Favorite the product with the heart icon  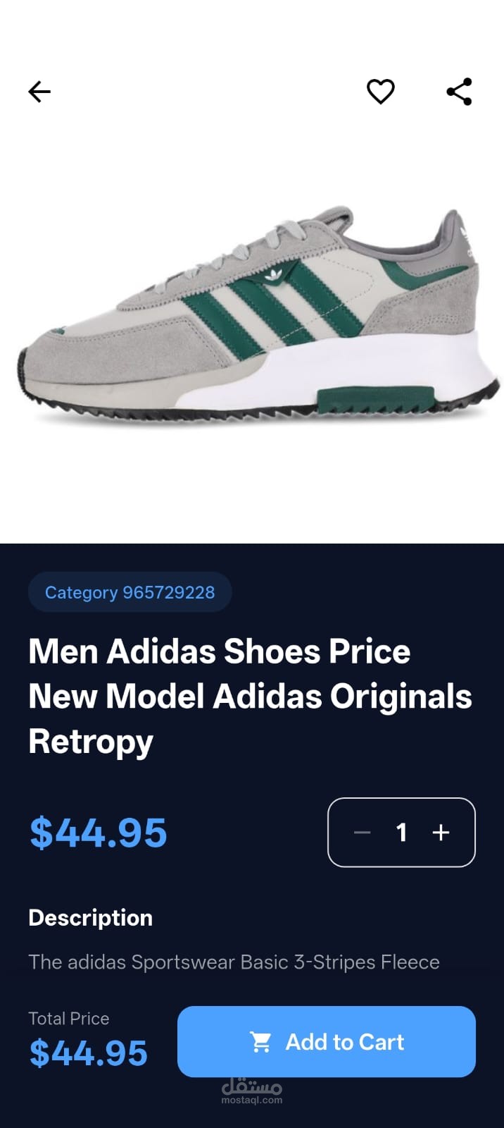[381, 92]
